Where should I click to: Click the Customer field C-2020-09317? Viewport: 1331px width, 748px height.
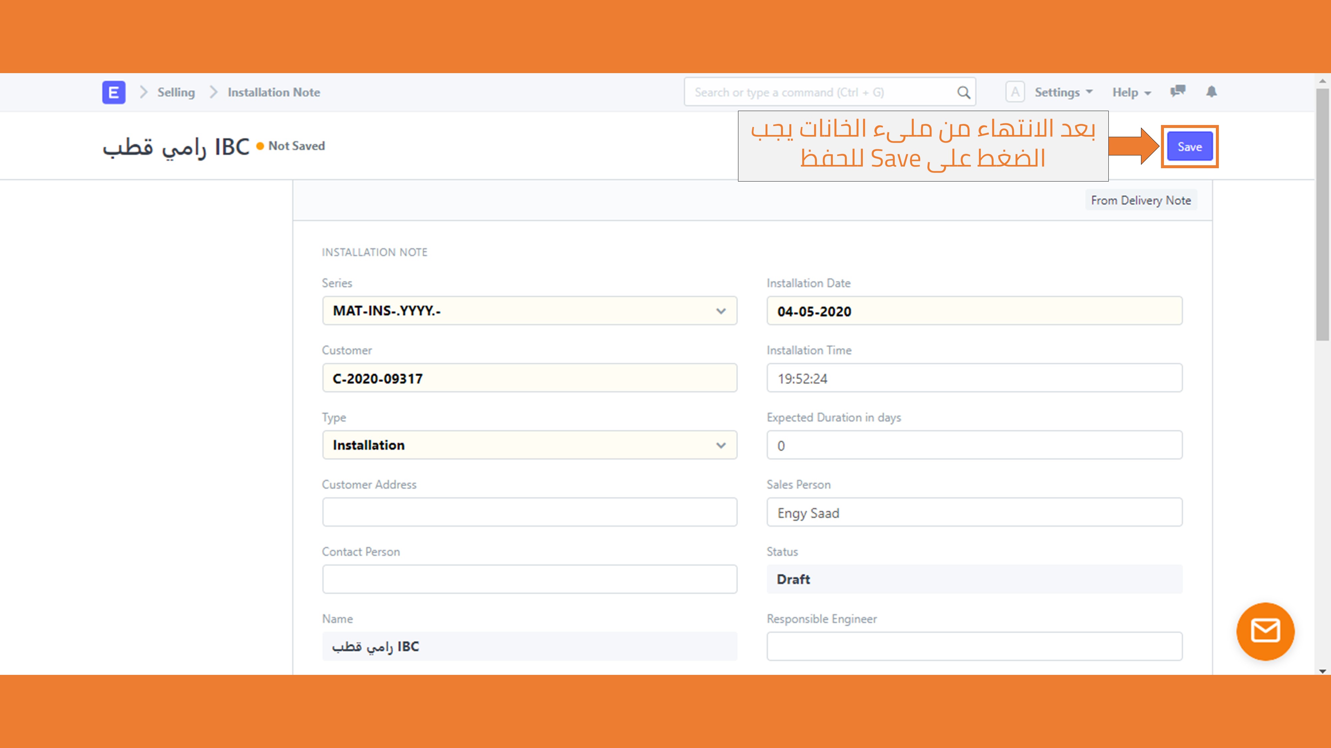tap(530, 378)
